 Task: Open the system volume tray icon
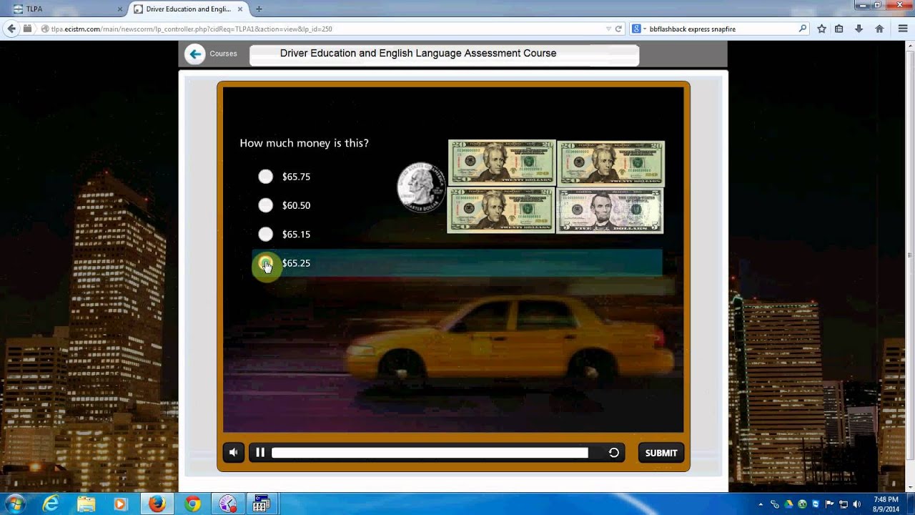coord(857,504)
